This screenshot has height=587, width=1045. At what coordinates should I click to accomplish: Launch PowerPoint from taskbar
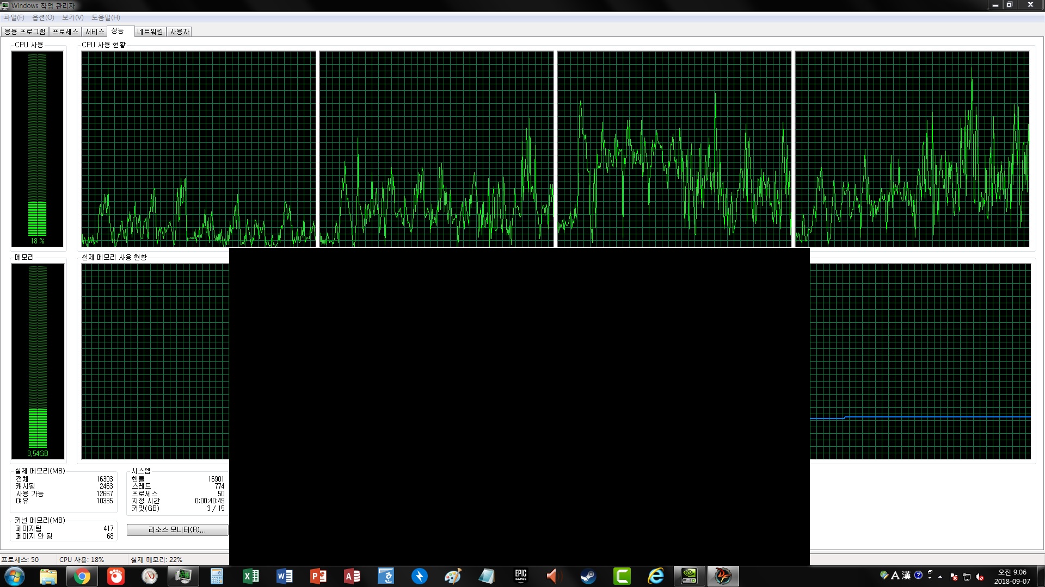(x=318, y=576)
